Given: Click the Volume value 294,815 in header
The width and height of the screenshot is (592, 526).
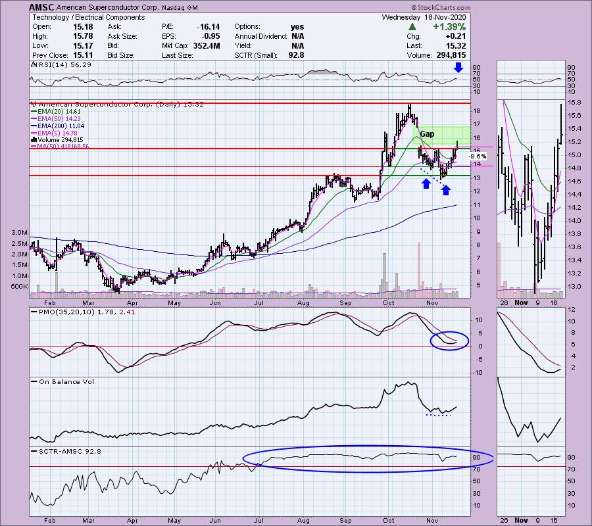Looking at the screenshot, I should coord(450,55).
